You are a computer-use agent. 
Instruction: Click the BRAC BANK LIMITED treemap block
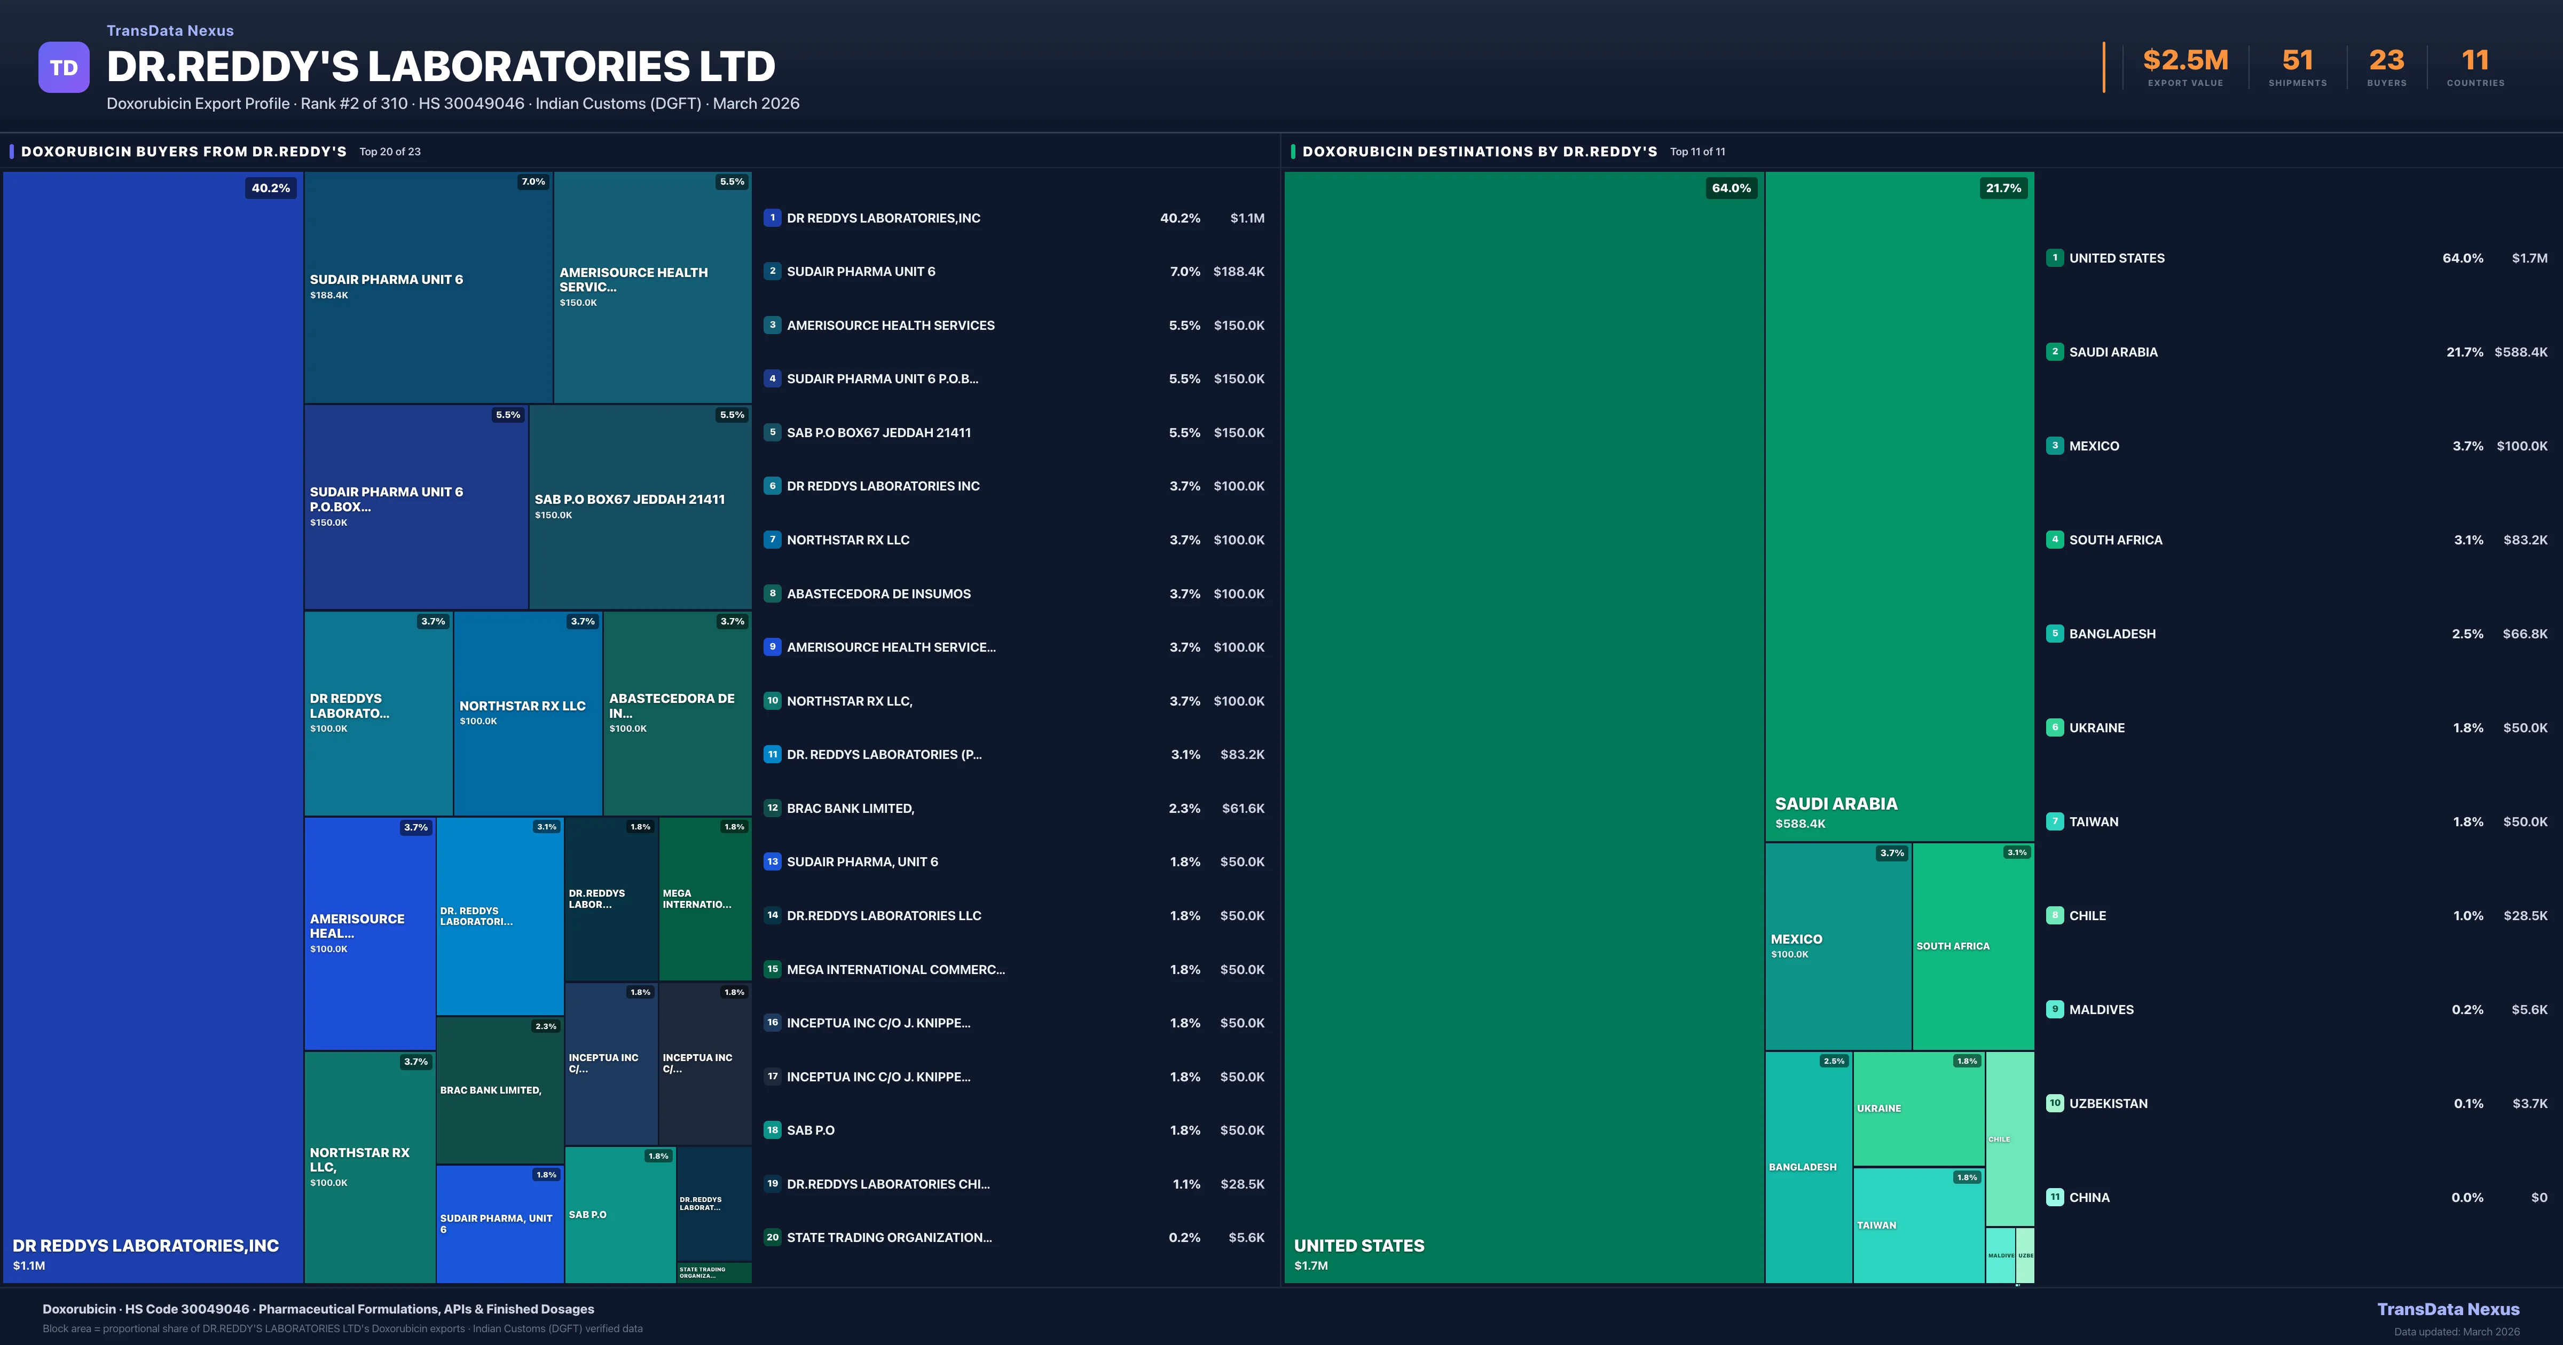pos(499,1090)
